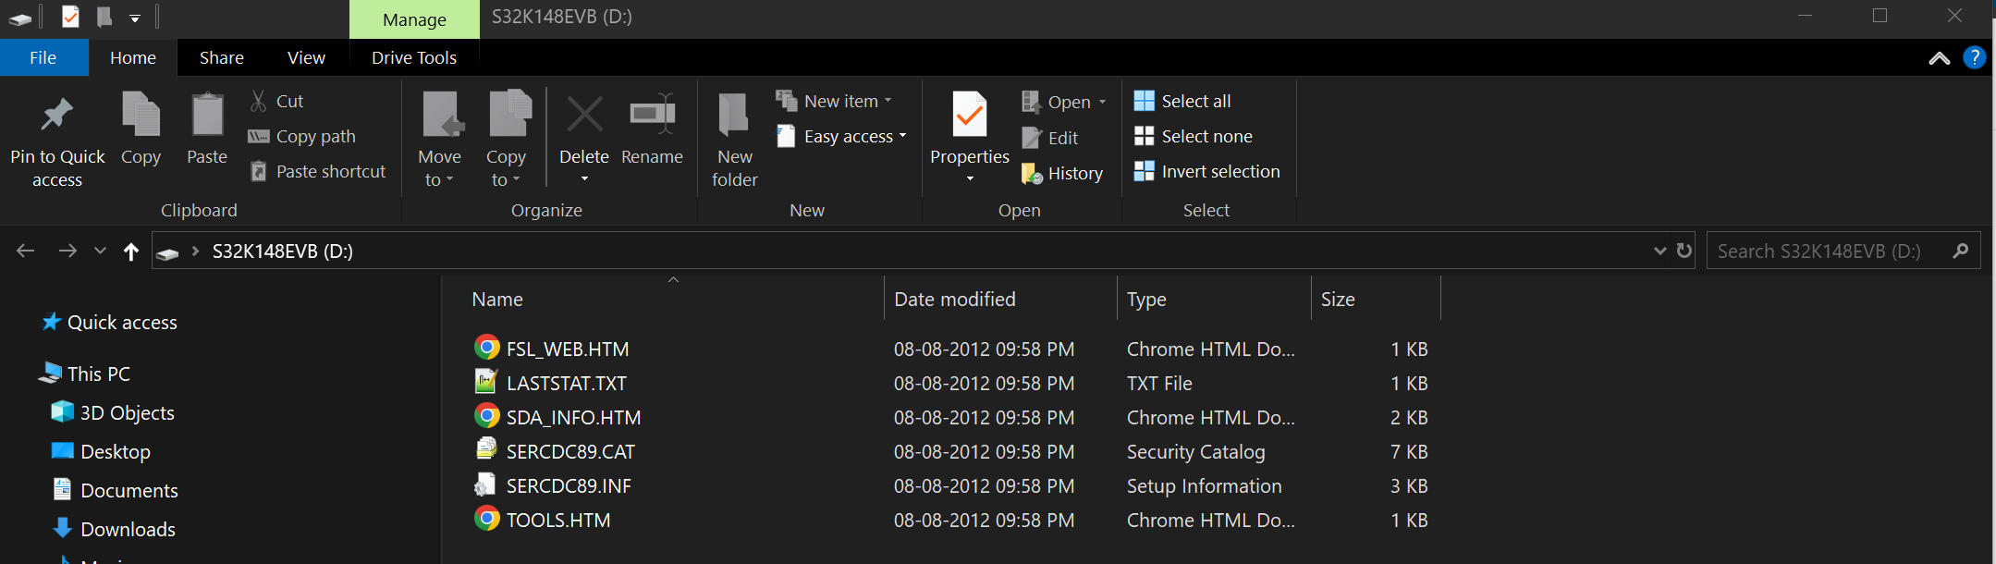The image size is (1996, 564).
Task: Switch to the View ribbon tab
Action: point(306,57)
